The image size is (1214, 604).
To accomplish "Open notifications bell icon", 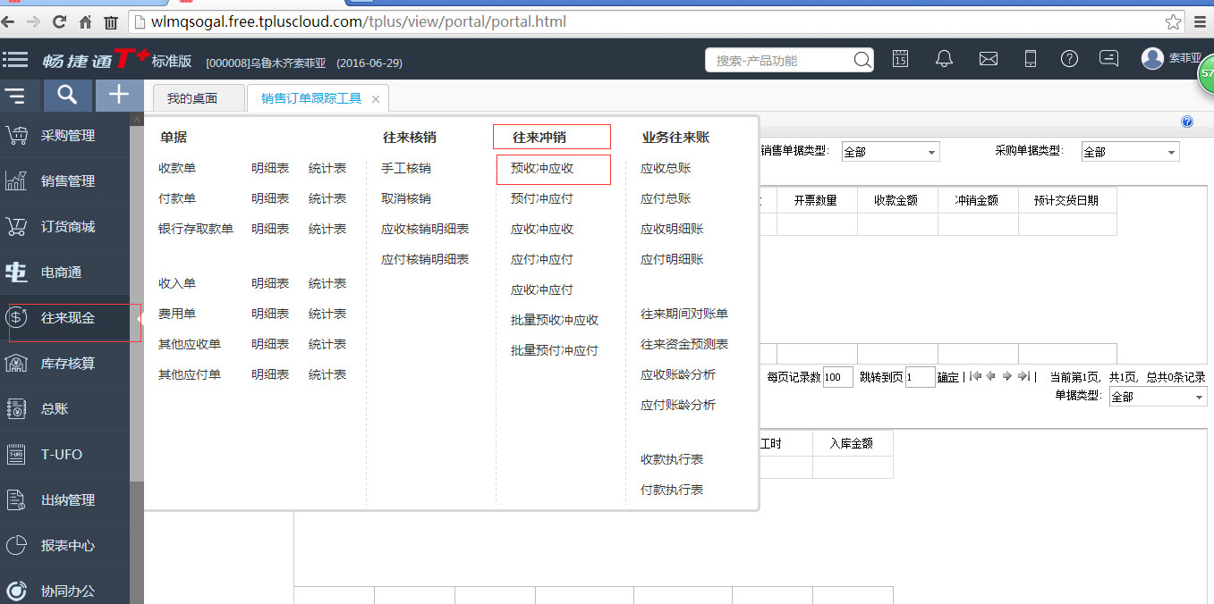I will point(944,59).
